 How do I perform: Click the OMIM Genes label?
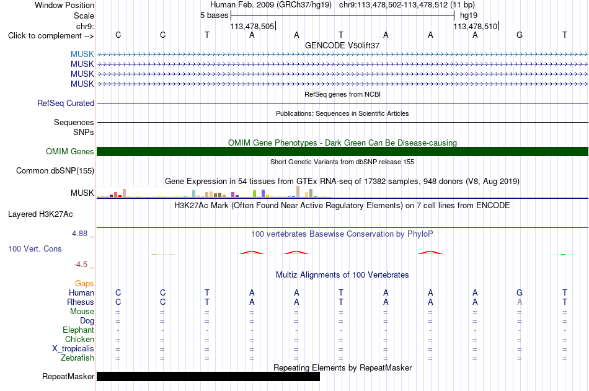(70, 151)
